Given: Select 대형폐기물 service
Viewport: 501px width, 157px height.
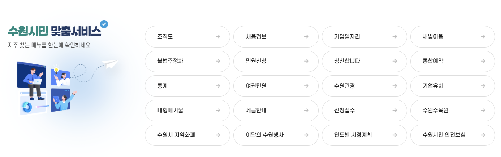Looking at the screenshot, I should pos(187,111).
